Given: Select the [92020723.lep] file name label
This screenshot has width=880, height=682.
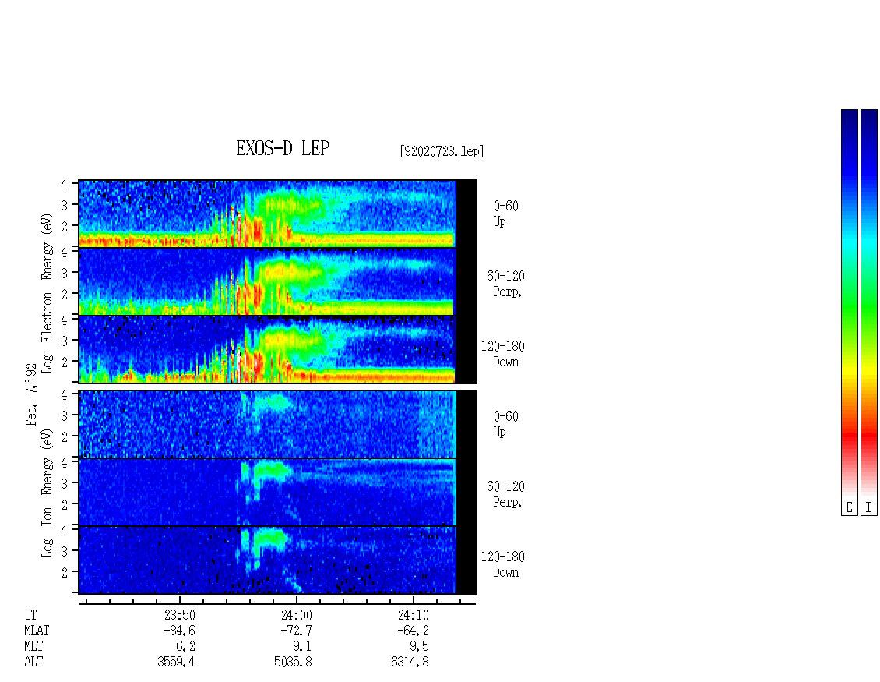Looking at the screenshot, I should pos(442,151).
